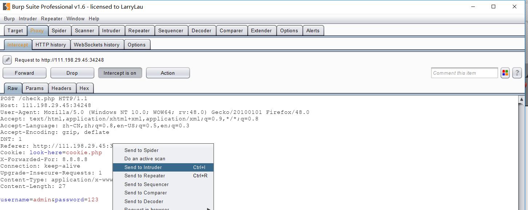Screen dimensions: 528x210
Task: Click the Drop button
Action: 72,73
